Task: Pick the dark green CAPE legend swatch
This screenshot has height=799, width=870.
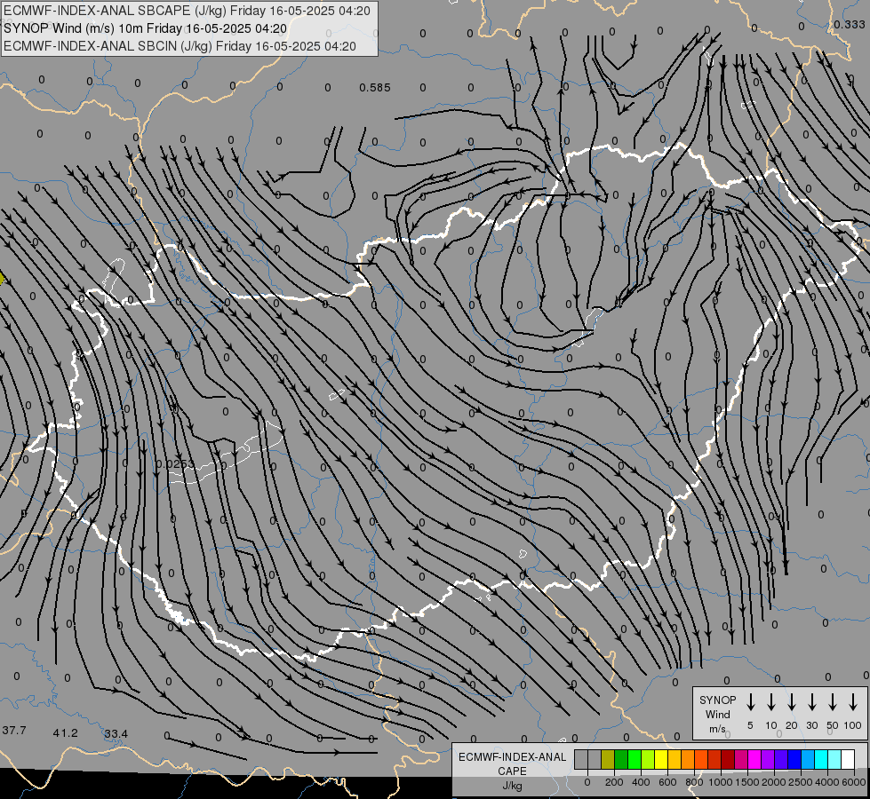Action: coord(621,759)
